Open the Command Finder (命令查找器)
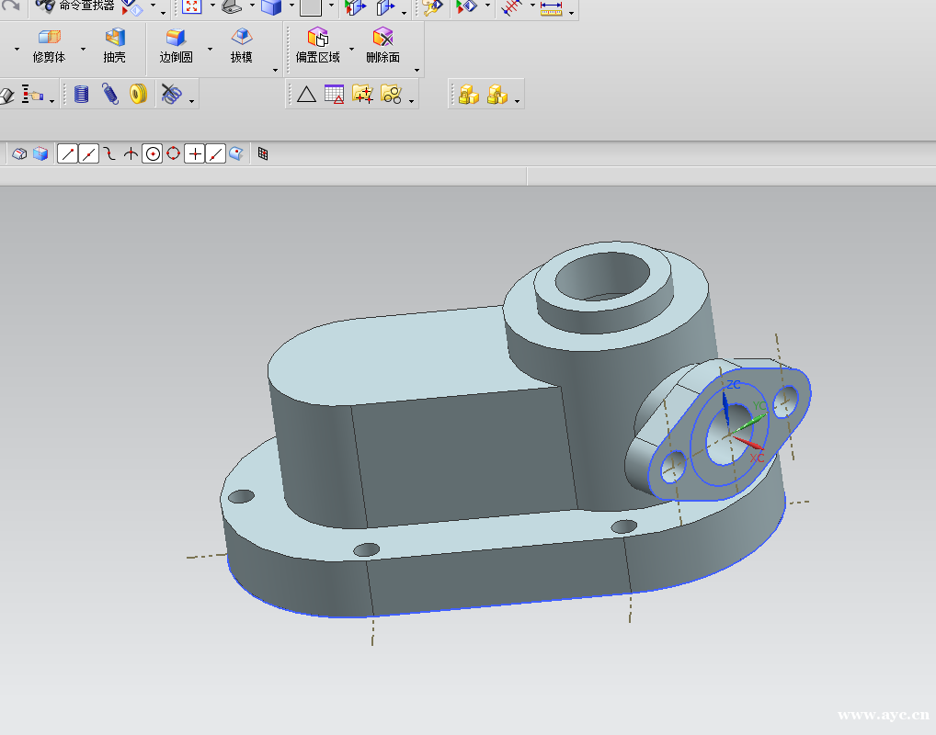Image resolution: width=936 pixels, height=735 pixels. pyautogui.click(x=74, y=6)
